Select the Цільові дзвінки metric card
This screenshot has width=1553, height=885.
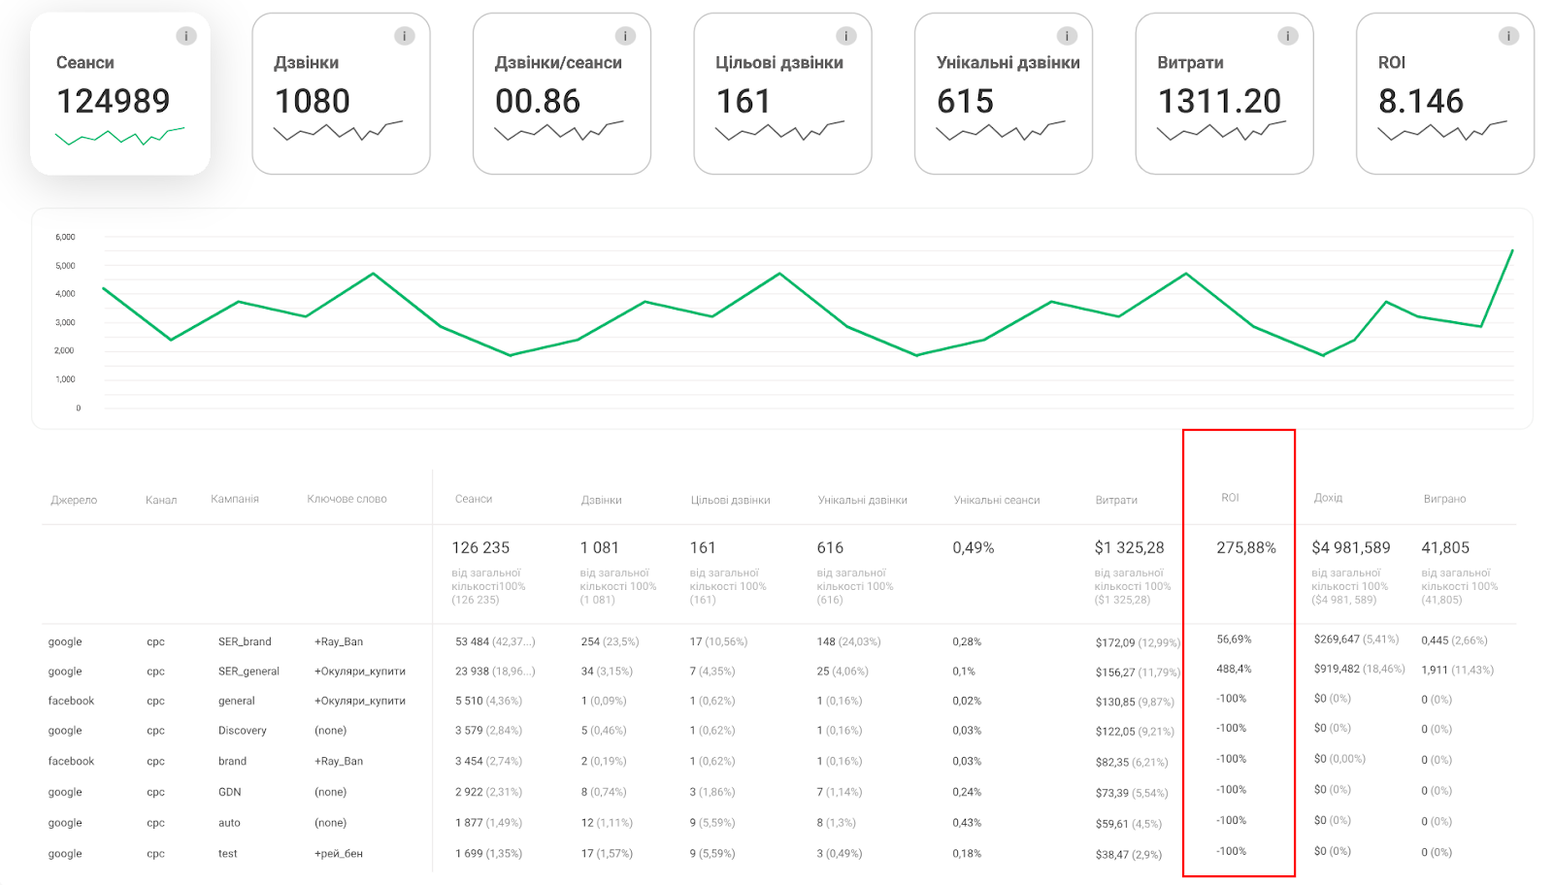click(x=782, y=94)
